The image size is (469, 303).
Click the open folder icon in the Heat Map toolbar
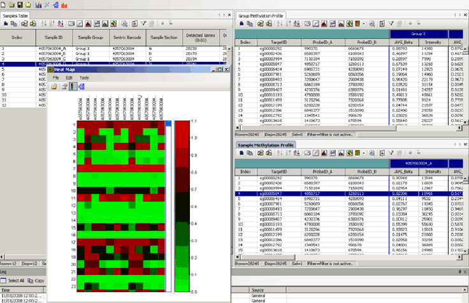[55, 86]
